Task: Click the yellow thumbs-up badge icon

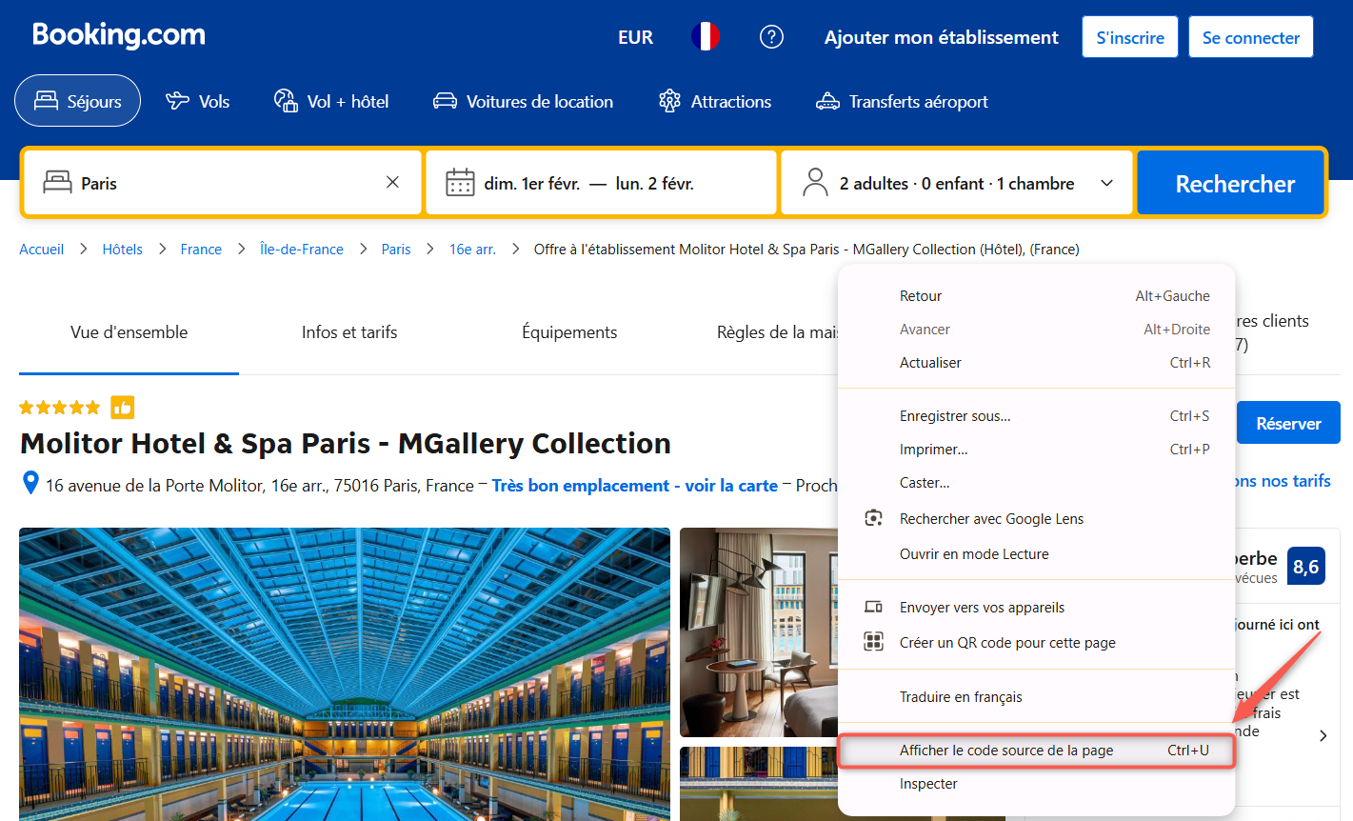Action: tap(122, 408)
